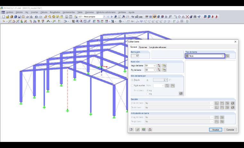
Task: Open the Insertar menu
Action: click(x=34, y=12)
